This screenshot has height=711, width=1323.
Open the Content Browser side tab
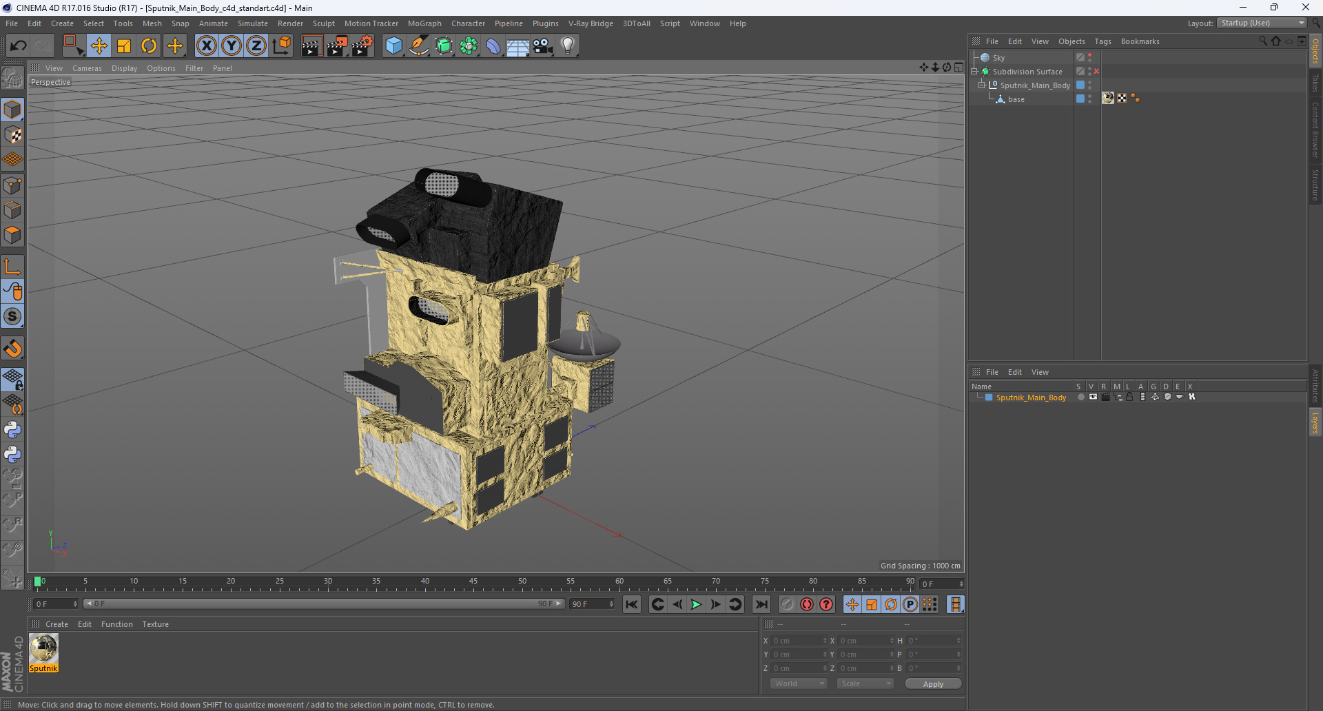(x=1315, y=130)
